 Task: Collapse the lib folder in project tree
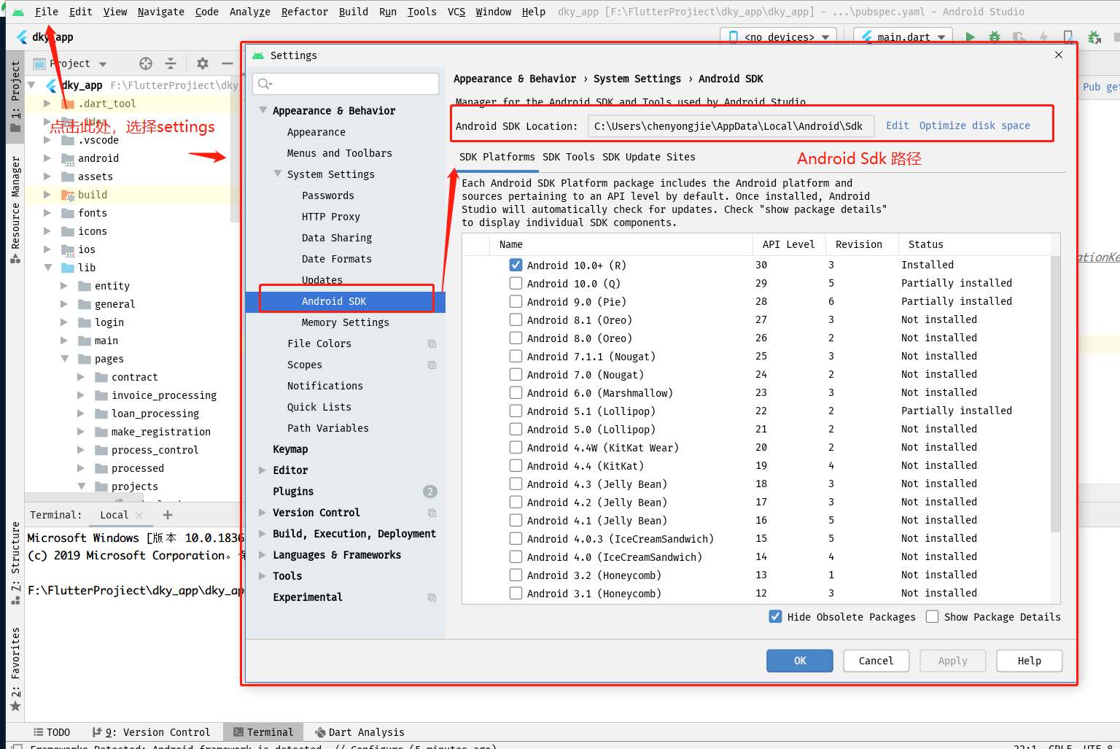(x=47, y=268)
